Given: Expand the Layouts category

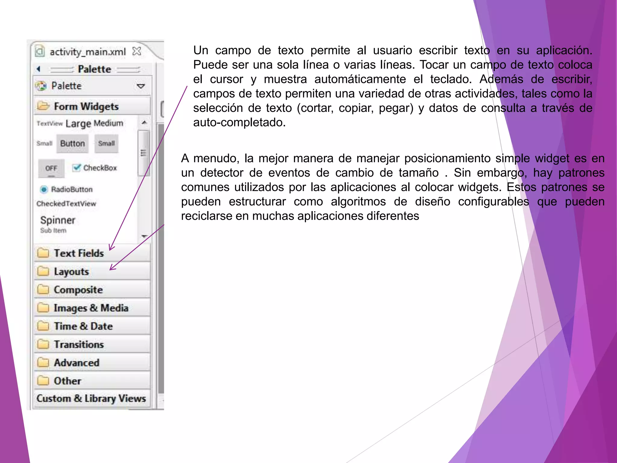Looking at the screenshot, I should (x=92, y=271).
